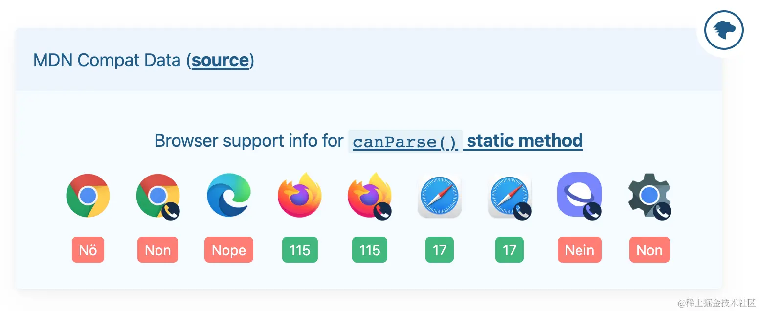Open the MDN Compat Data source link
Image resolution: width=759 pixels, height=311 pixels.
click(221, 60)
